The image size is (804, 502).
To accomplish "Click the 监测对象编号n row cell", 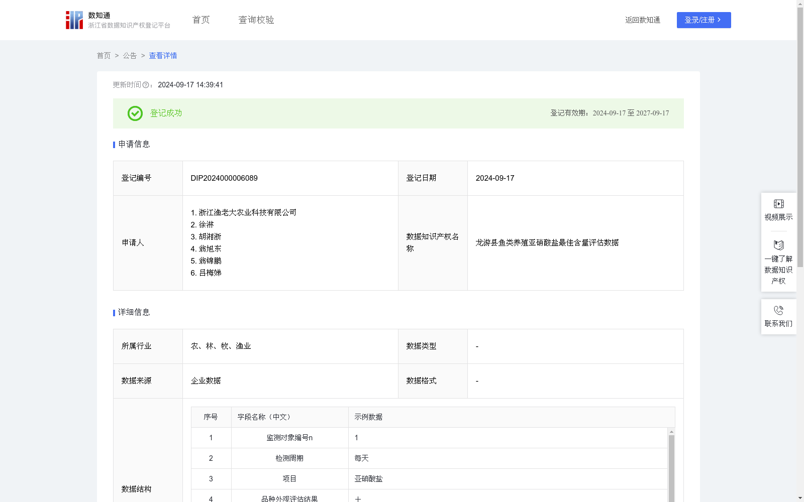I will [290, 438].
